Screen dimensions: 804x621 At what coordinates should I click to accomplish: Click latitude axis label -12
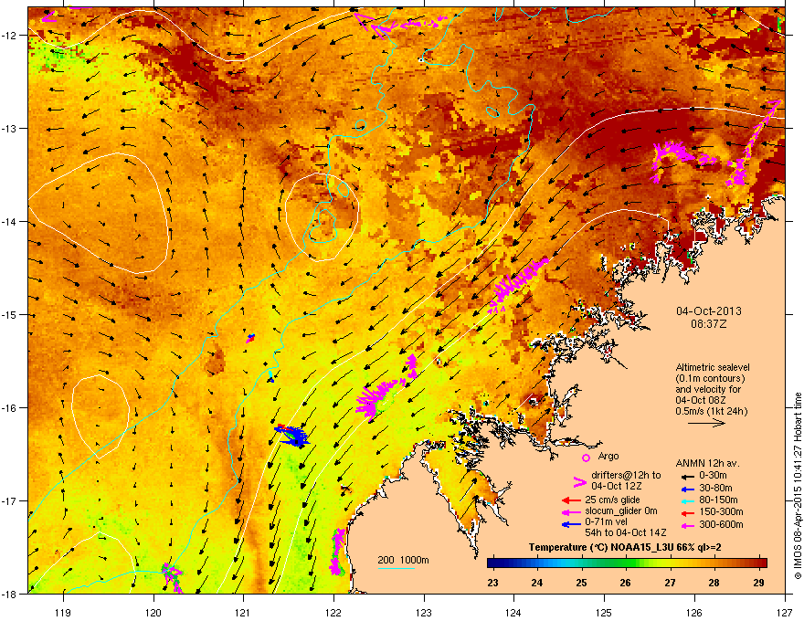(x=10, y=36)
